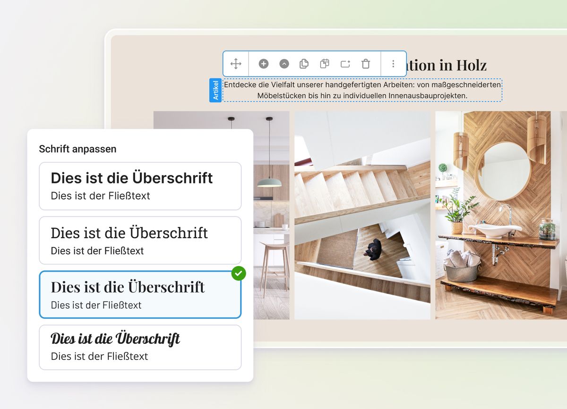The image size is (567, 409).
Task: Select the Move element tool in the toolbar
Action: click(x=236, y=64)
